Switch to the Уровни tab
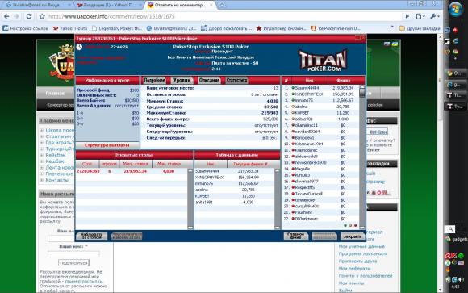The width and height of the screenshot is (468, 293). tap(182, 81)
